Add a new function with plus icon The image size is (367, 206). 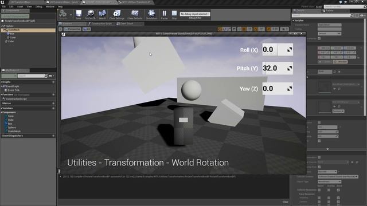point(53,94)
